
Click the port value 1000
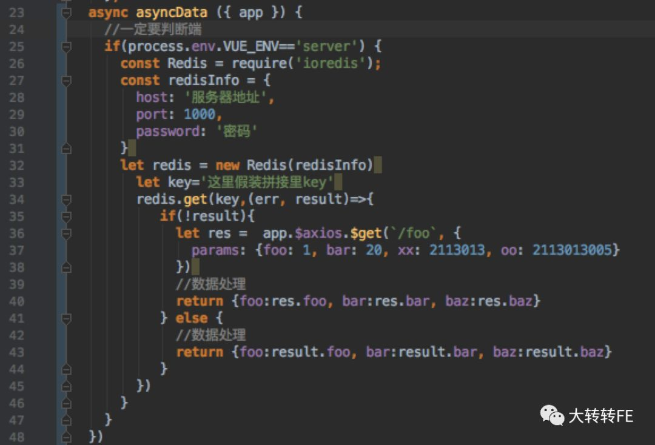[x=200, y=115]
